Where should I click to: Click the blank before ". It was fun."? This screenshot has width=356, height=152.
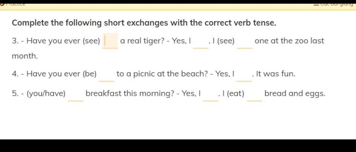coord(244,75)
